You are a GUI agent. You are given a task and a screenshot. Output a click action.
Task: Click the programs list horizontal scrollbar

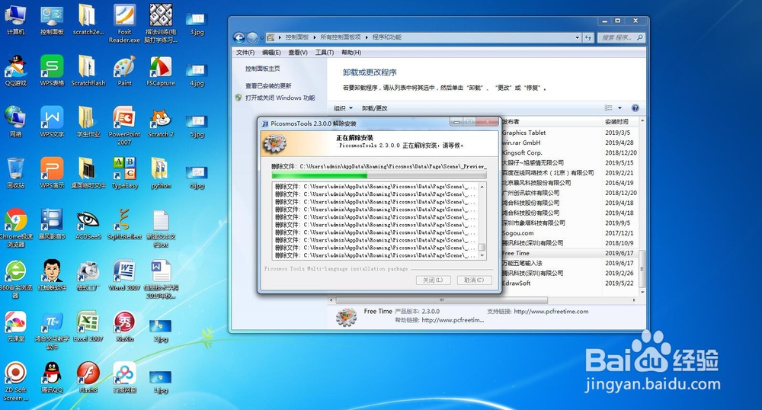483,300
